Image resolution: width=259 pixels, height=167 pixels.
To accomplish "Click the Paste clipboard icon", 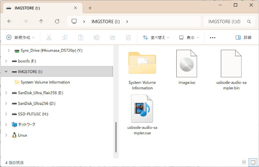I will 81,38.
